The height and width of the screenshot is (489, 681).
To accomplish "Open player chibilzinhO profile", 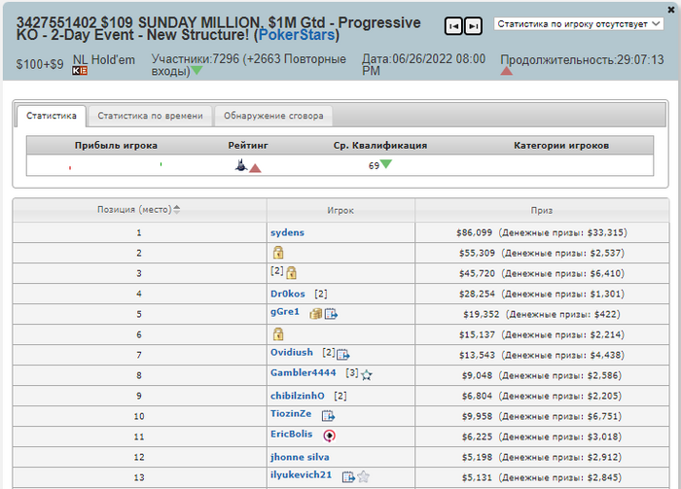I will [x=298, y=396].
